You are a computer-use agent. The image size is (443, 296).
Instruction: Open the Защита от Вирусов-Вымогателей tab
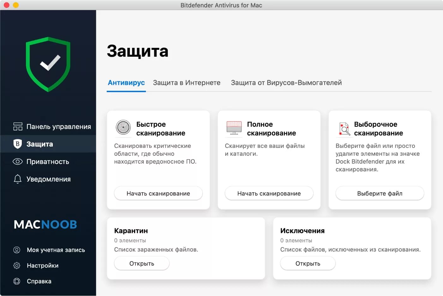(286, 83)
